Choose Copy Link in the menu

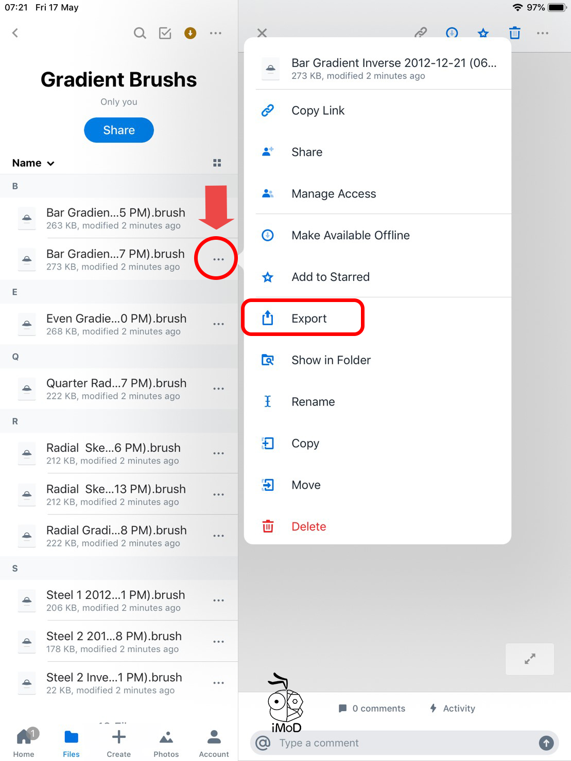(x=318, y=111)
